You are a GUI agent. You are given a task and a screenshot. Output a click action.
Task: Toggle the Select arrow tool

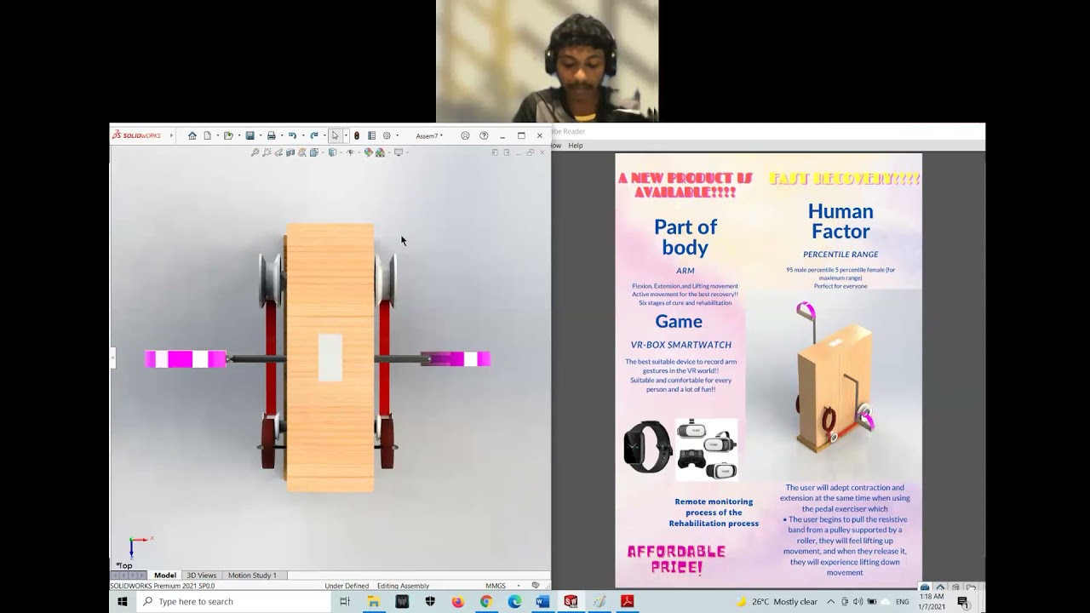tap(336, 135)
